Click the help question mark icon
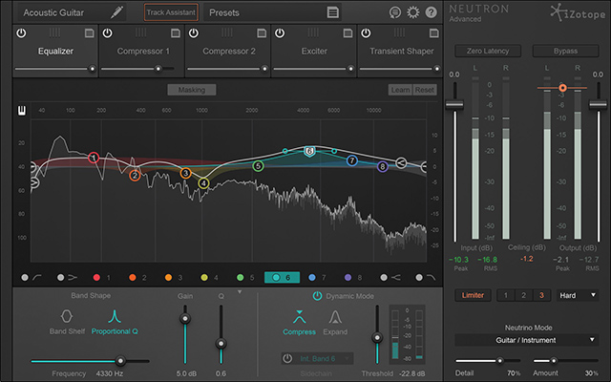 click(x=431, y=13)
